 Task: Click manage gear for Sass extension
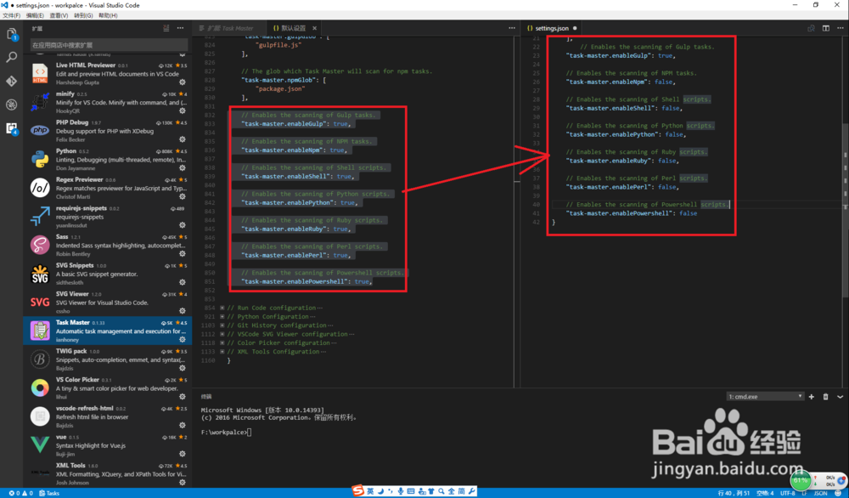[183, 254]
